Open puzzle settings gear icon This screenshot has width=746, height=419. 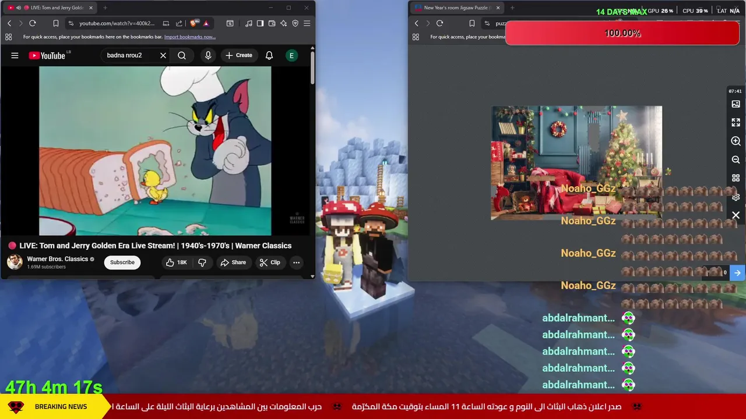(x=736, y=197)
